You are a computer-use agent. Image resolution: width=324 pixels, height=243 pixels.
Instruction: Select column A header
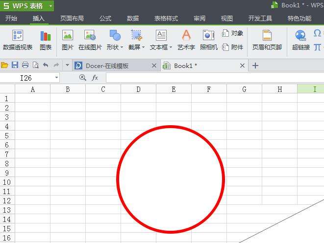pos(33,89)
